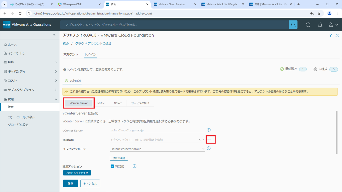This screenshot has width=342, height=192.
Task: Clear the 認証情報 field x icon
Action: 200,140
